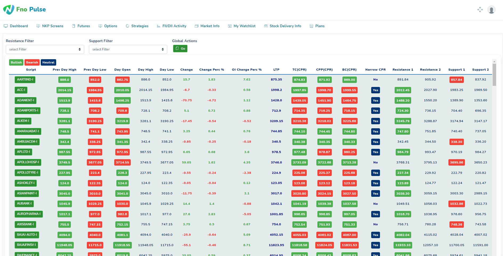Open the ASIANPAINT-I script
This screenshot has width=503, height=256.
pyautogui.click(x=27, y=193)
